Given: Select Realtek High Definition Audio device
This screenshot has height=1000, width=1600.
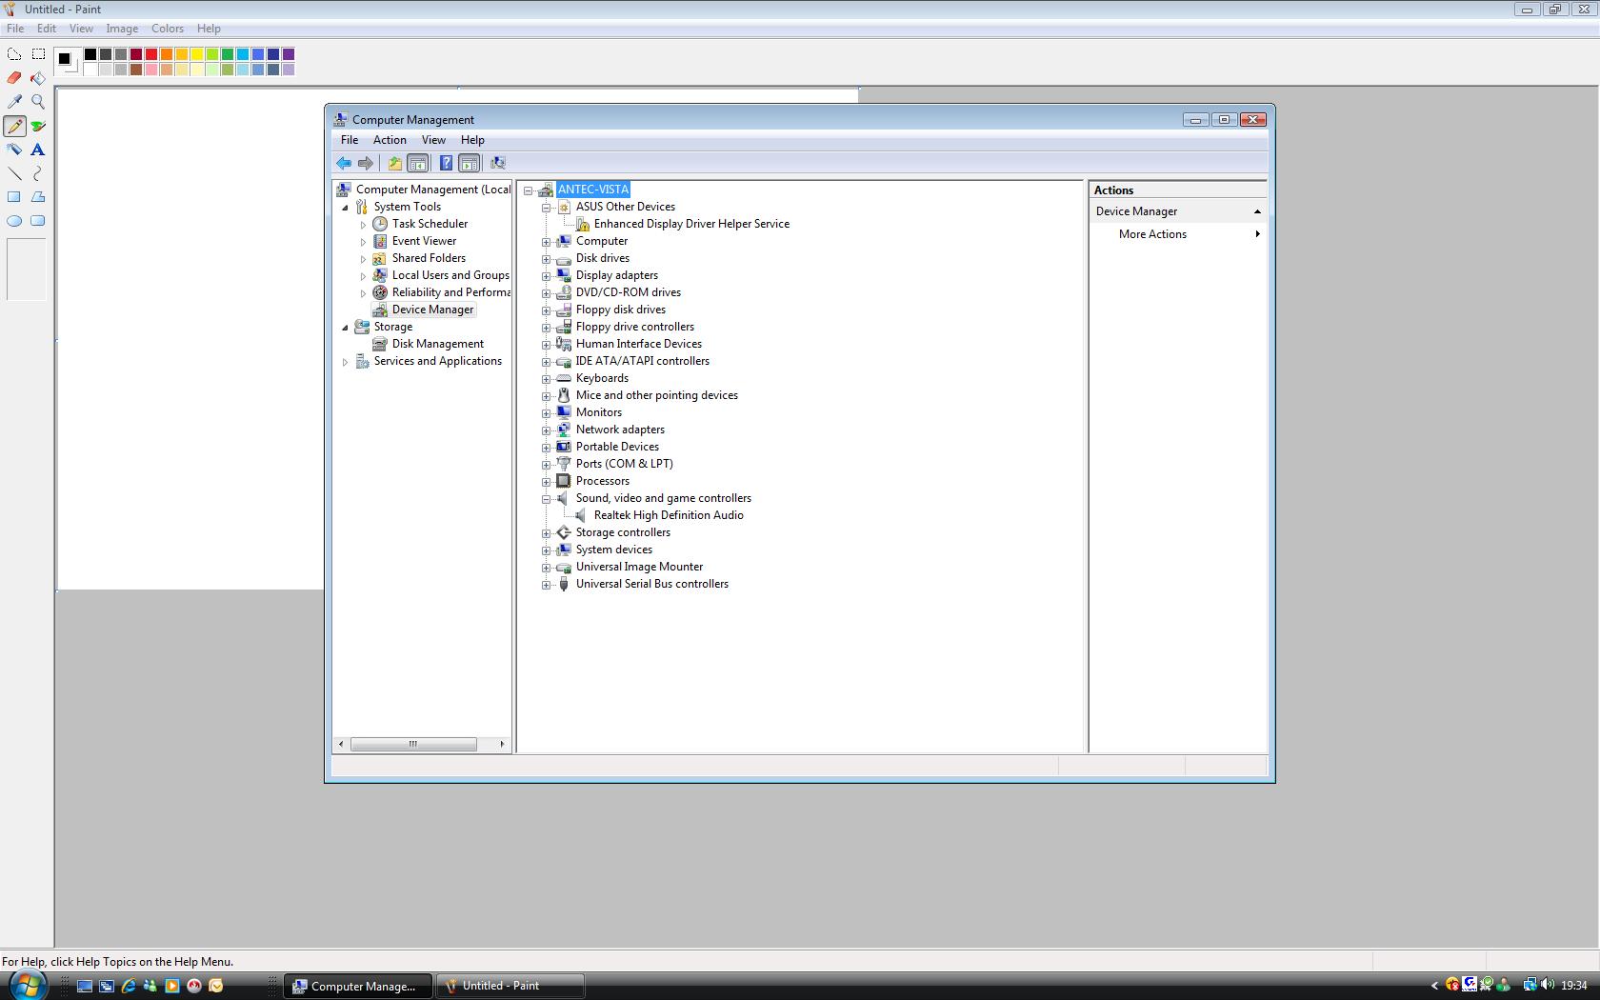Looking at the screenshot, I should [669, 515].
